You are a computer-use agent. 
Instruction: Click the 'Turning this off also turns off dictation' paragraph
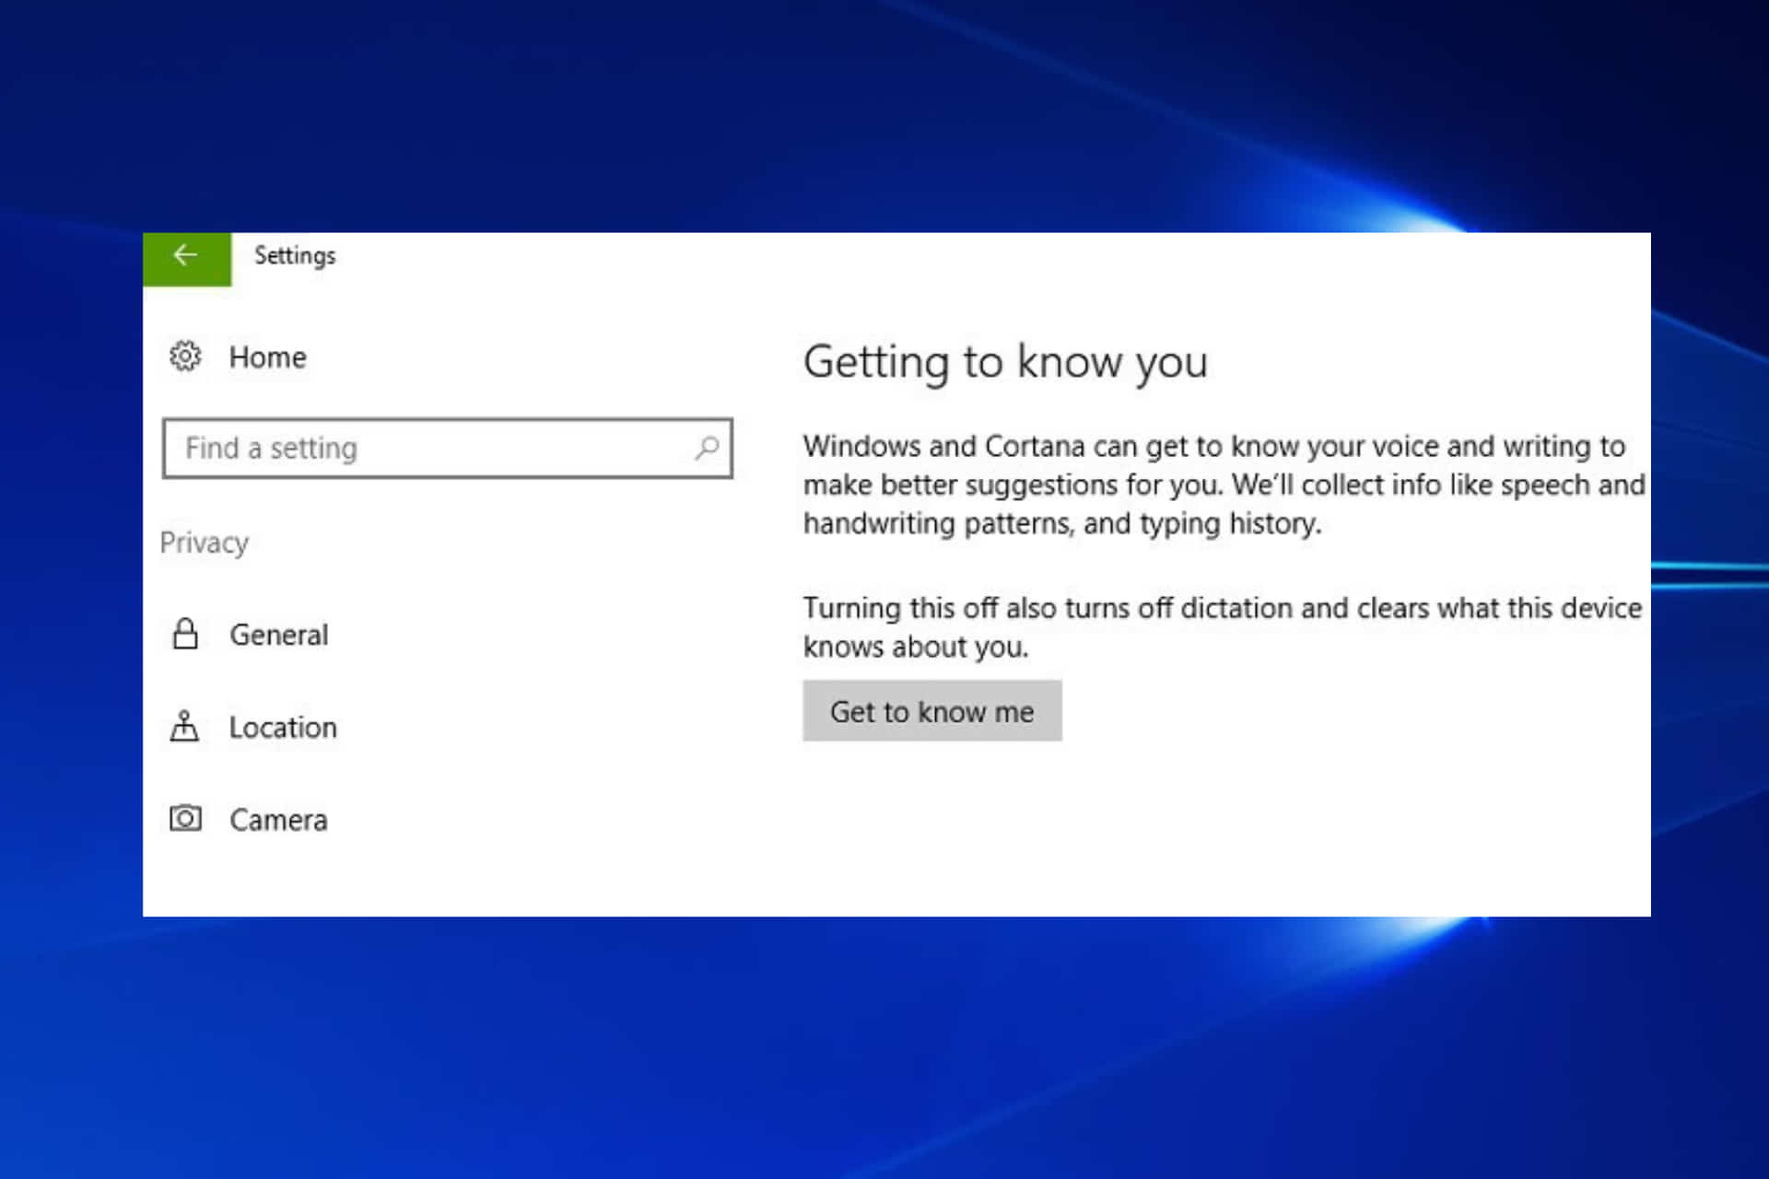click(x=1223, y=627)
